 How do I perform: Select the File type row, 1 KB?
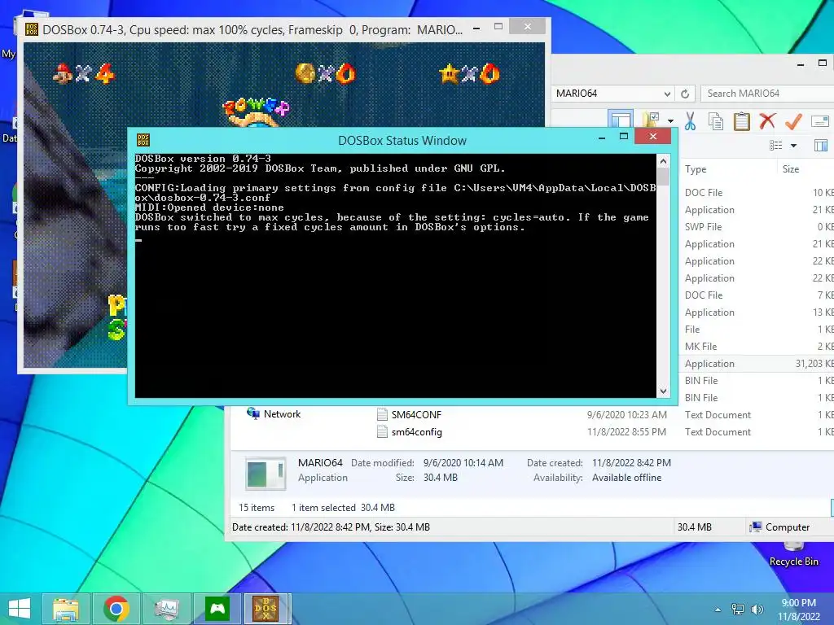tap(757, 330)
